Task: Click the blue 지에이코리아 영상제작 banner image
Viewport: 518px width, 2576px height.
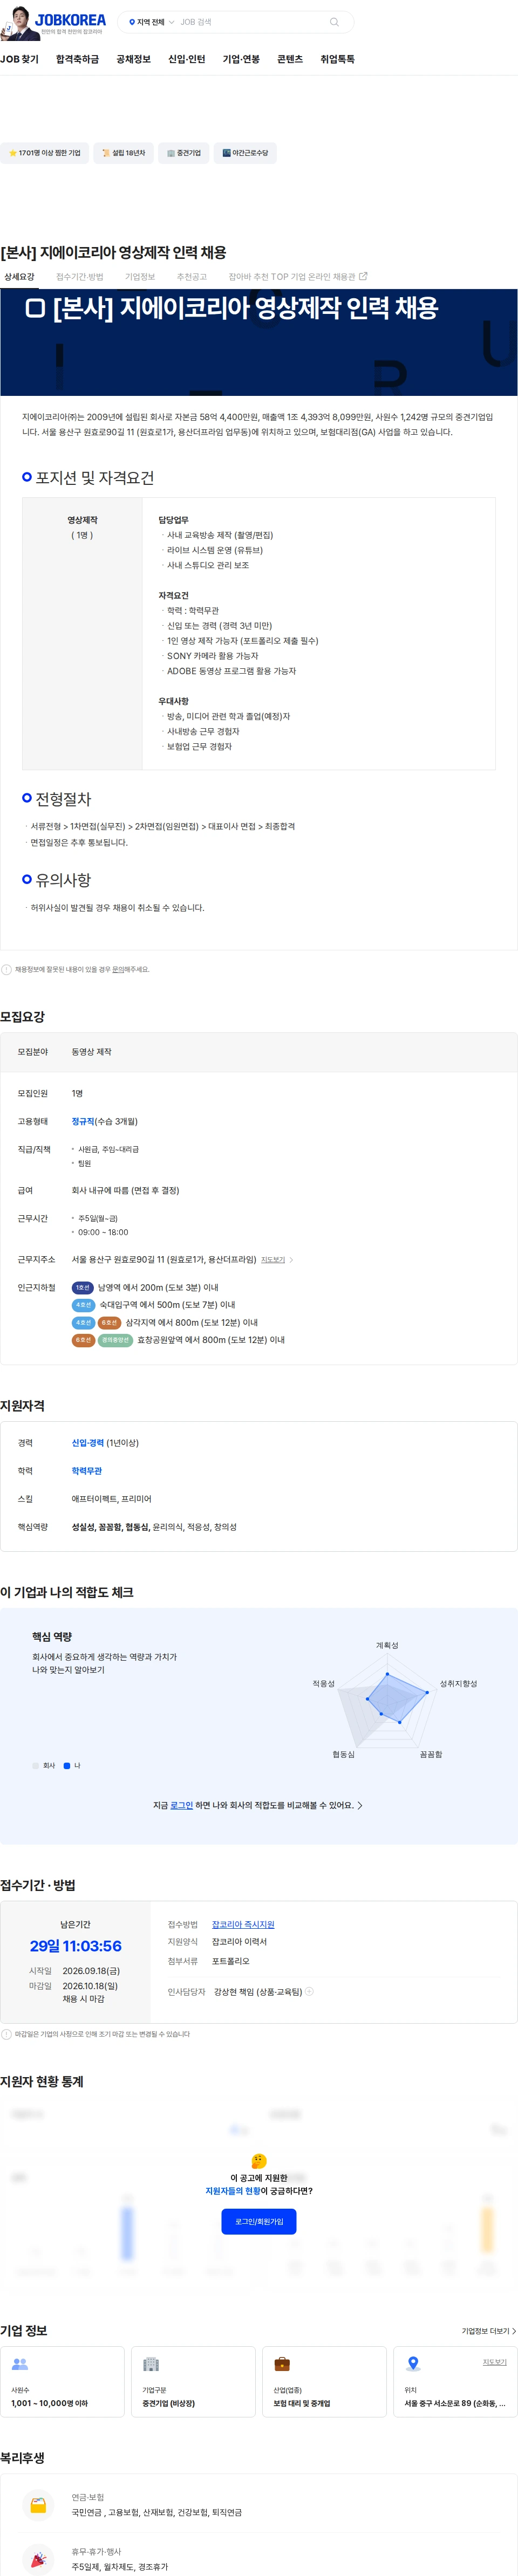Action: [259, 342]
